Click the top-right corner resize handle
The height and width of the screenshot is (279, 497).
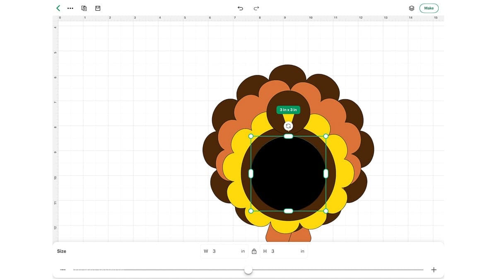tap(326, 136)
